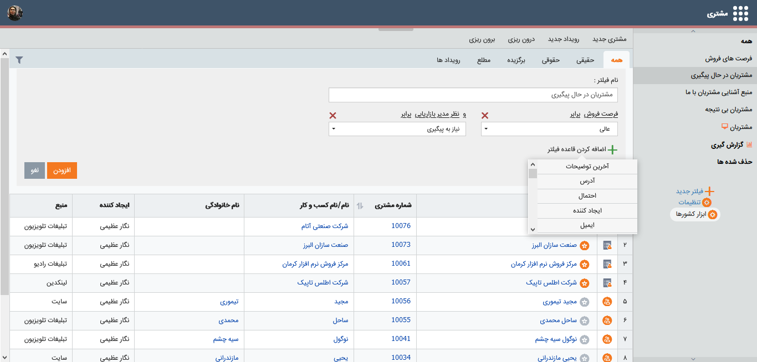Toggle favorite star for ساحل محمدی
The height and width of the screenshot is (362, 757).
(x=585, y=320)
